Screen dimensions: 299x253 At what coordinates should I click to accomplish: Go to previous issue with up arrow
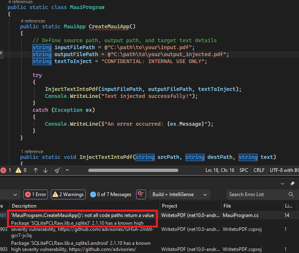36,170
